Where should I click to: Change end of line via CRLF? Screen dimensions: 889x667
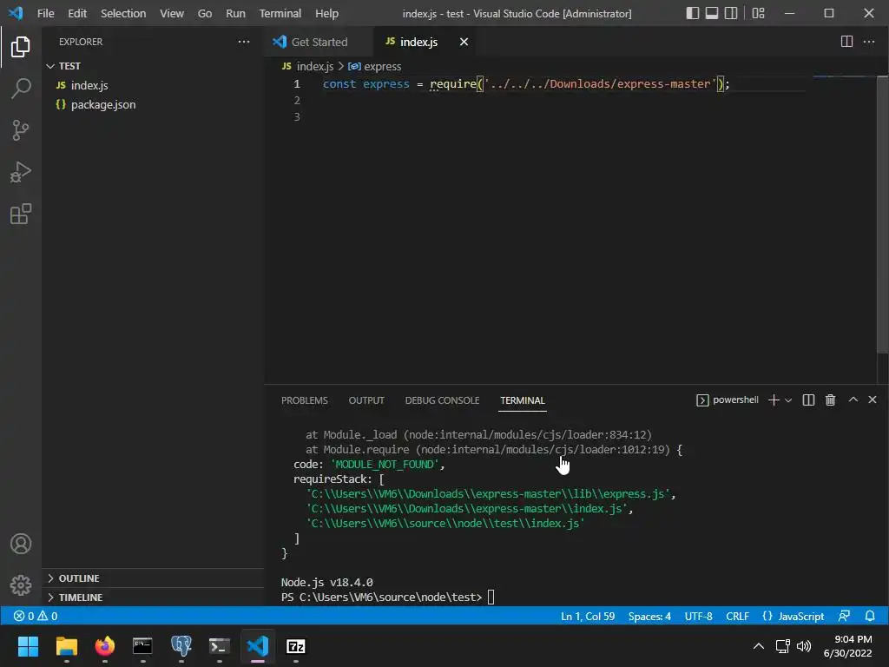point(737,616)
